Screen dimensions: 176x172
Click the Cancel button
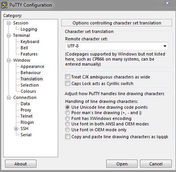(156, 164)
